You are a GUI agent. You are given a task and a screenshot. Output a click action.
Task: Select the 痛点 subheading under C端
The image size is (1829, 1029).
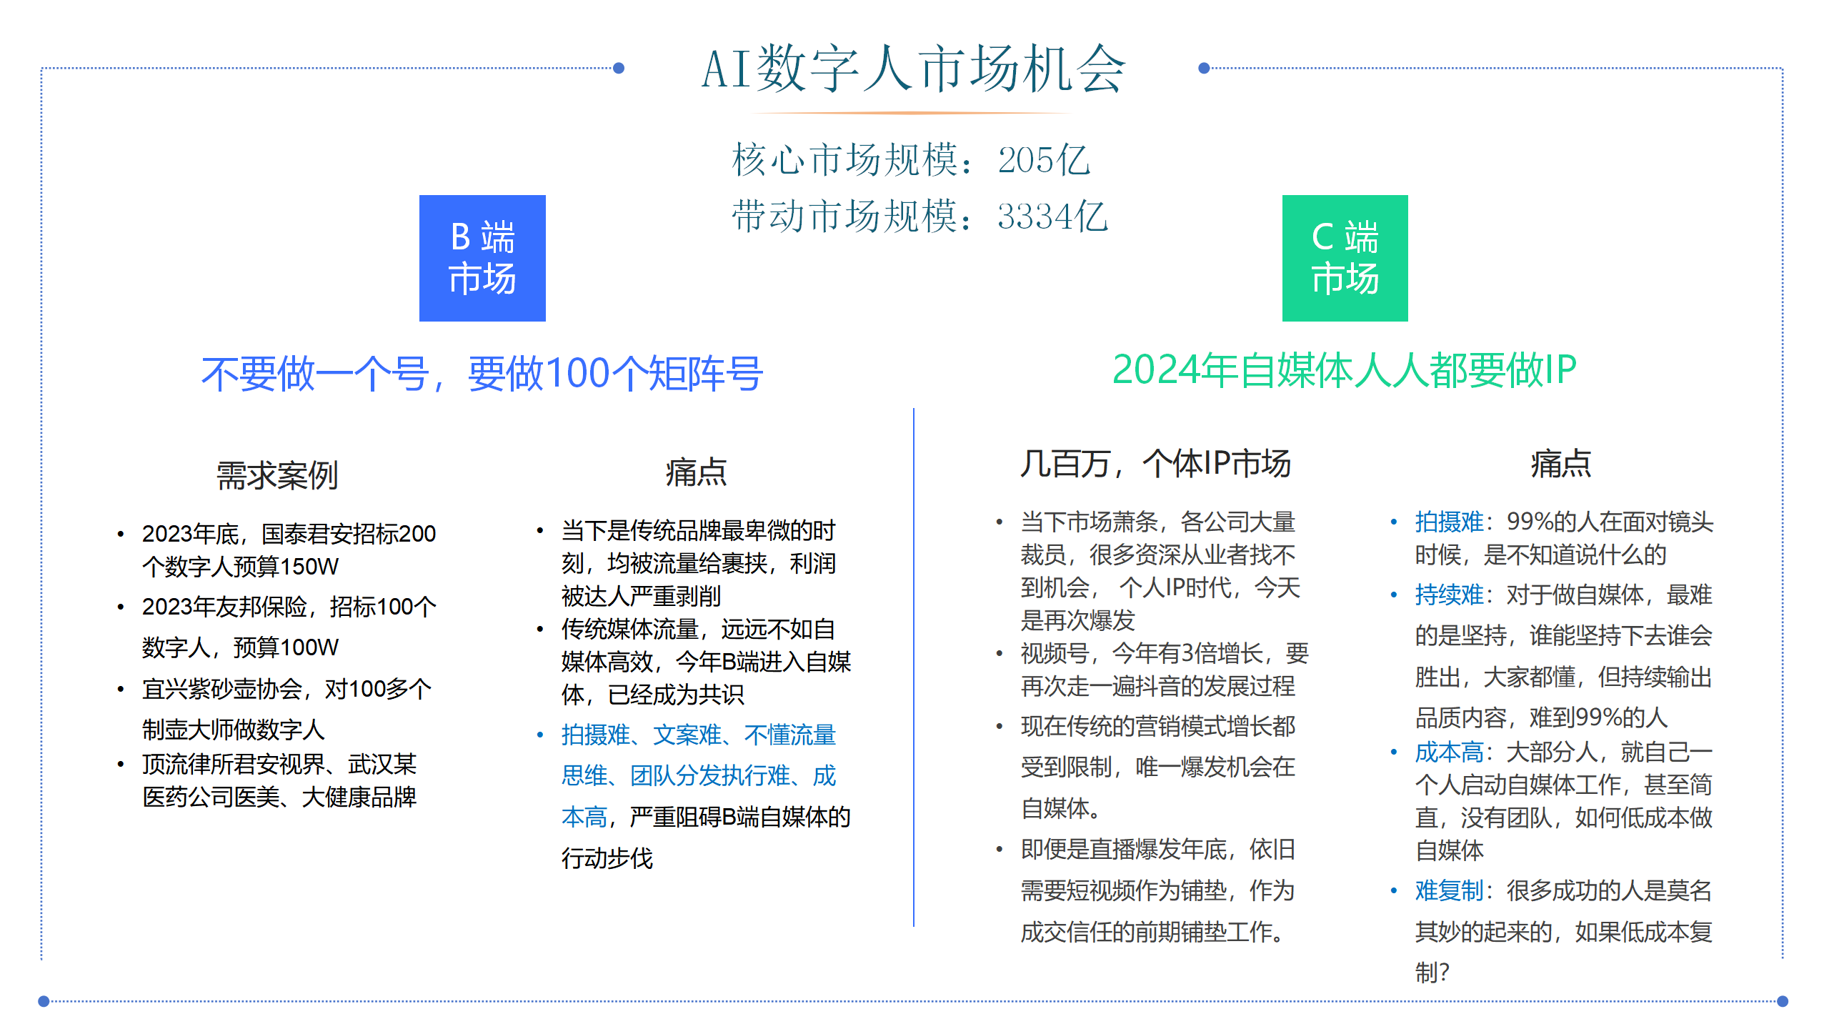(1560, 464)
